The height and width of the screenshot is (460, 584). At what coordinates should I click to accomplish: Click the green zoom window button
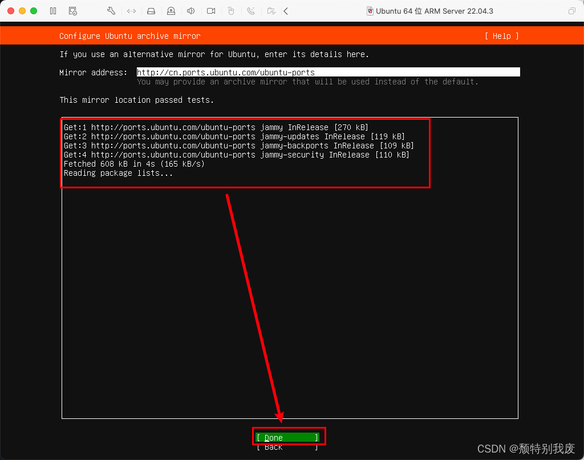(34, 11)
